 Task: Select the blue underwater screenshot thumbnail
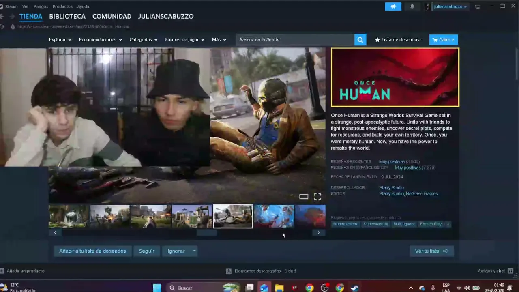pos(274,216)
